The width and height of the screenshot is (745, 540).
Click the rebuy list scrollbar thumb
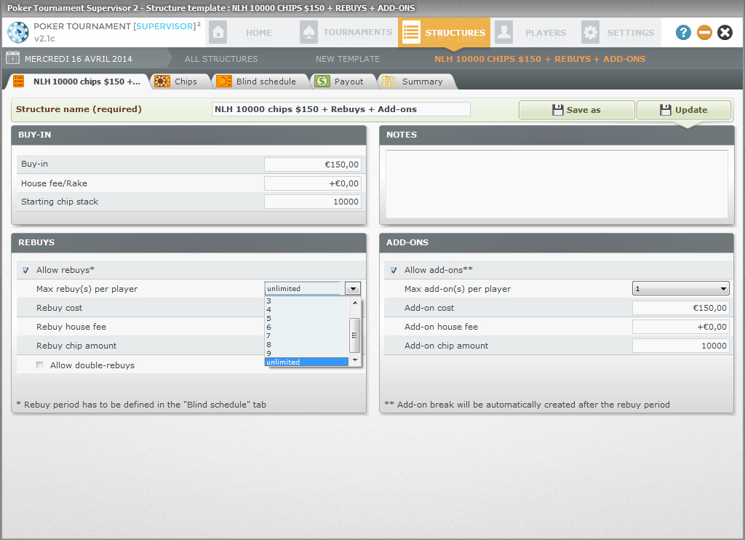355,335
